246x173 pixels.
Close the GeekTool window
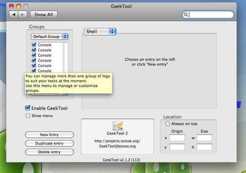[11, 6]
